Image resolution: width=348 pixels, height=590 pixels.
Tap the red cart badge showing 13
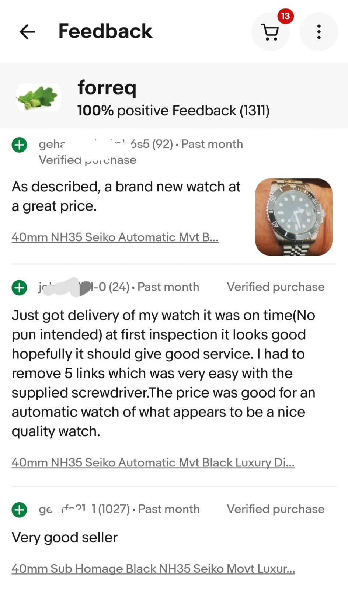coord(285,16)
